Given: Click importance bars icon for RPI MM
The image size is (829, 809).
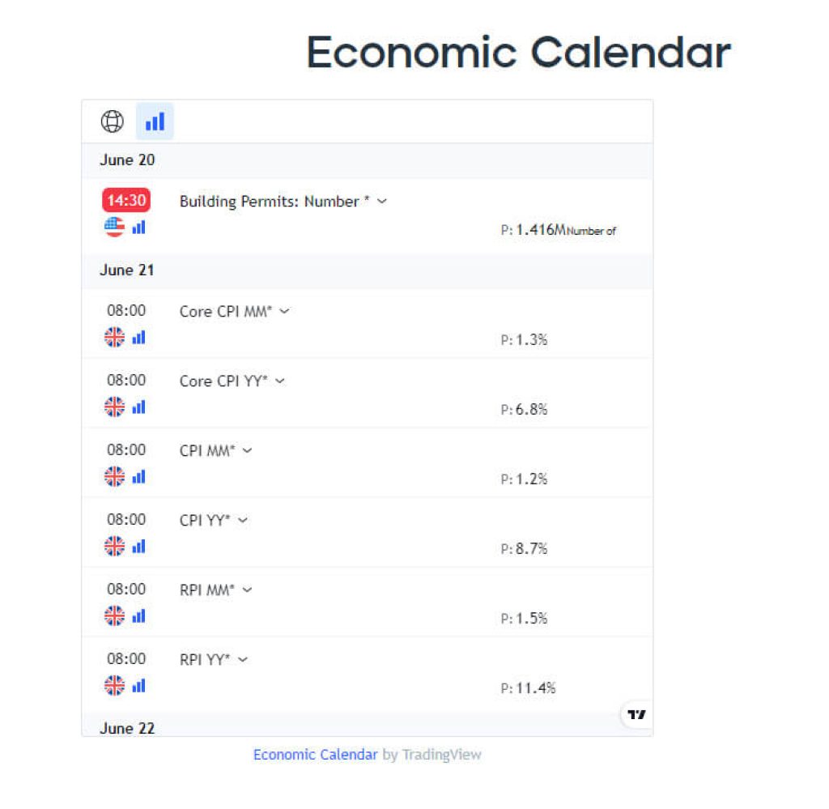Looking at the screenshot, I should [138, 616].
